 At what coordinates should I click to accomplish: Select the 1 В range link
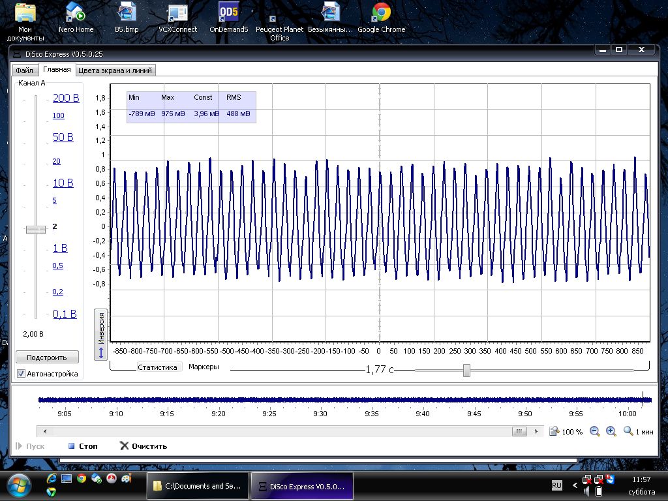60,248
